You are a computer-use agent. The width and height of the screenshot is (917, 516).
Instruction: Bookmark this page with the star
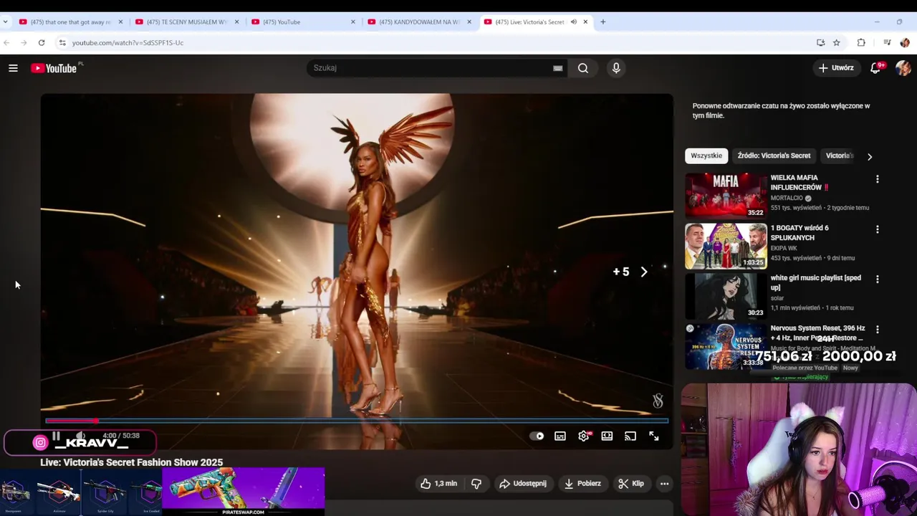click(836, 43)
